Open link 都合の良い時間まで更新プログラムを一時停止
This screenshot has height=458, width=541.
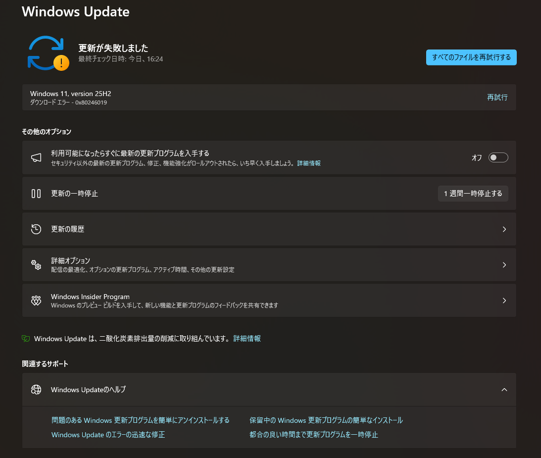coord(314,435)
